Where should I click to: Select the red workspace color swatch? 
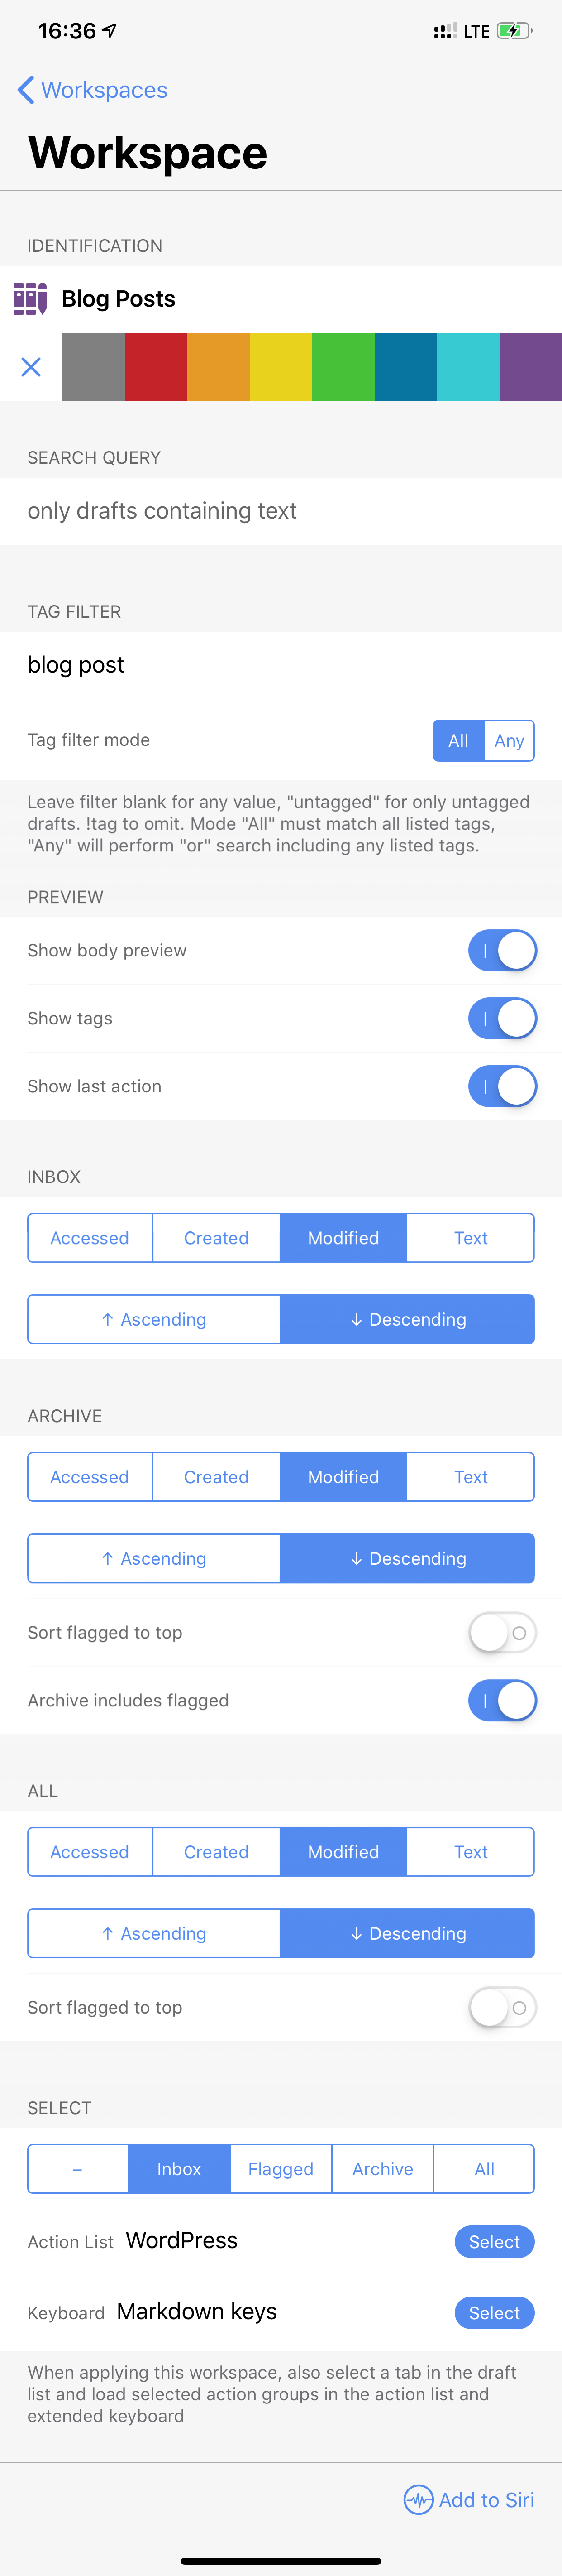(155, 367)
